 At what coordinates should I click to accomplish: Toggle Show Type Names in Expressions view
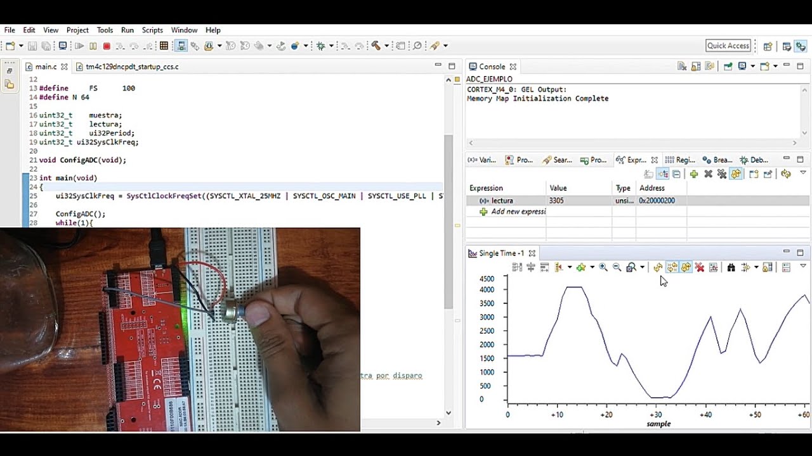[648, 174]
